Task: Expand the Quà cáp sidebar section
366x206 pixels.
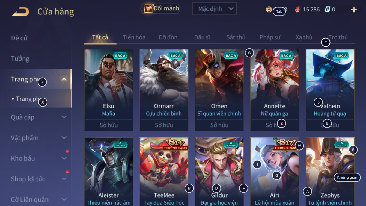Action: [64, 117]
